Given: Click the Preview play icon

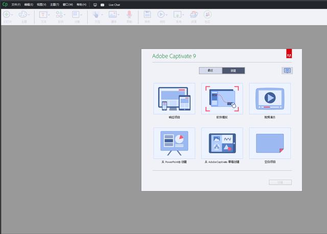Looking at the screenshot, I should coord(161,14).
